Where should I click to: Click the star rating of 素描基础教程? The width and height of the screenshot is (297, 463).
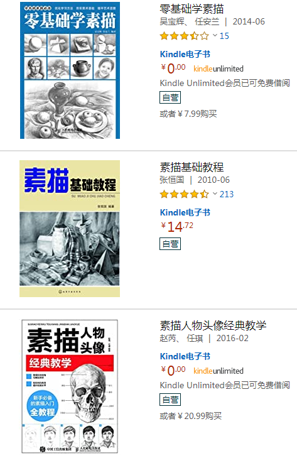click(x=184, y=194)
